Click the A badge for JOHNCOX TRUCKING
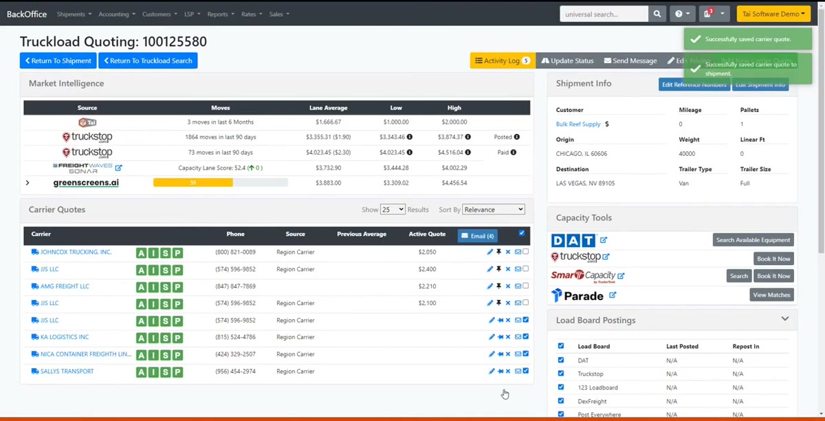The width and height of the screenshot is (825, 421). 142,253
